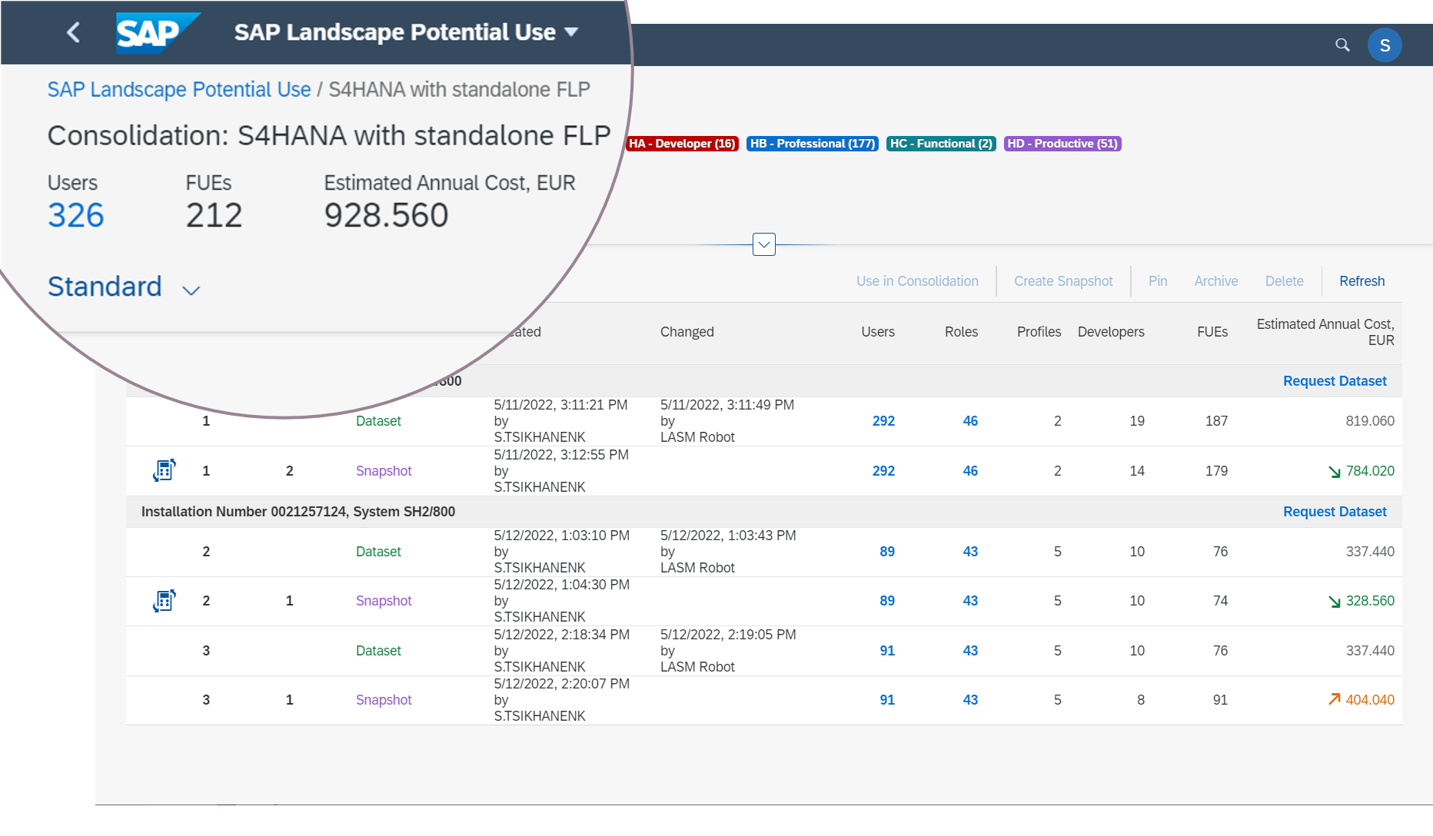
Task: Open Dataset link created 1:03:10 PM
Action: [x=378, y=552]
